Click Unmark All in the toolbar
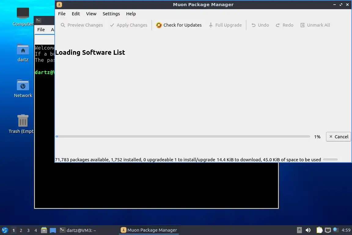 point(315,25)
